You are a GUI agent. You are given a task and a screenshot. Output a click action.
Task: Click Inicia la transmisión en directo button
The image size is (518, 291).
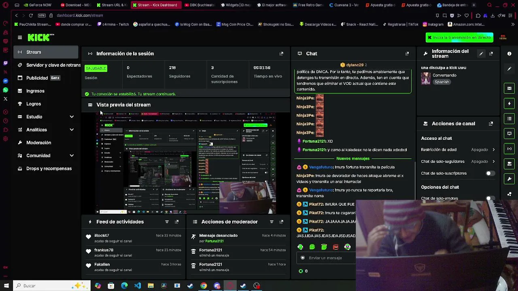point(459,38)
